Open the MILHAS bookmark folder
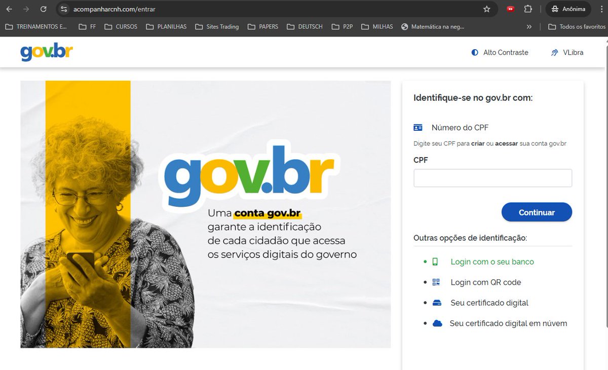This screenshot has width=608, height=370. pos(377,26)
